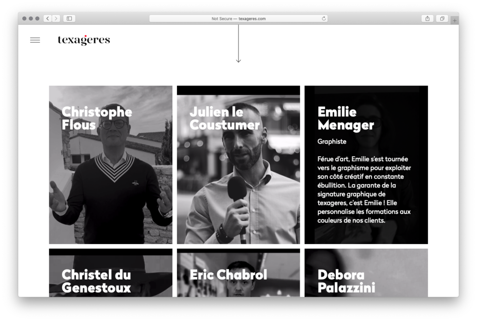
Task: Select the Emilie Menager card
Action: coord(366,164)
